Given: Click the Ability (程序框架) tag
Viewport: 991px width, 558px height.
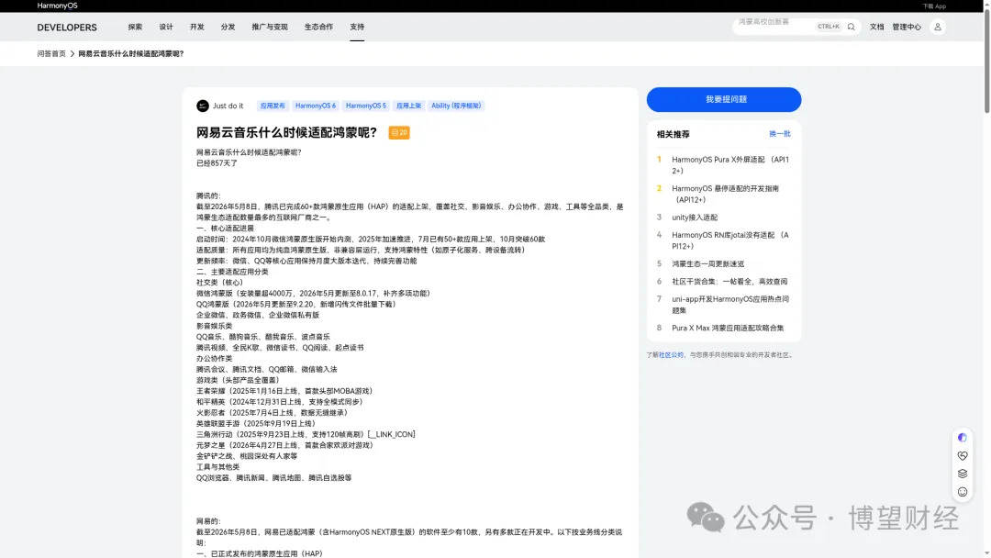Looking at the screenshot, I should (x=456, y=106).
